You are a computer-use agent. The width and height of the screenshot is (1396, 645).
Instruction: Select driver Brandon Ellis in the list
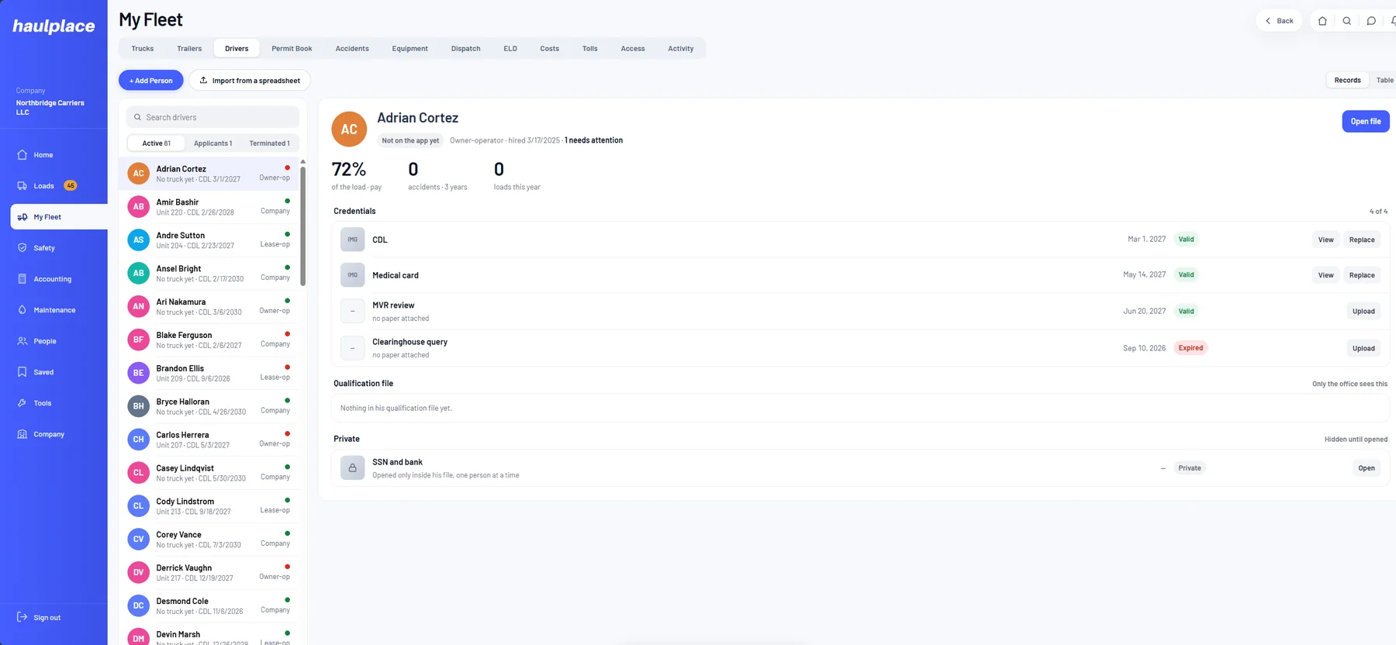209,373
